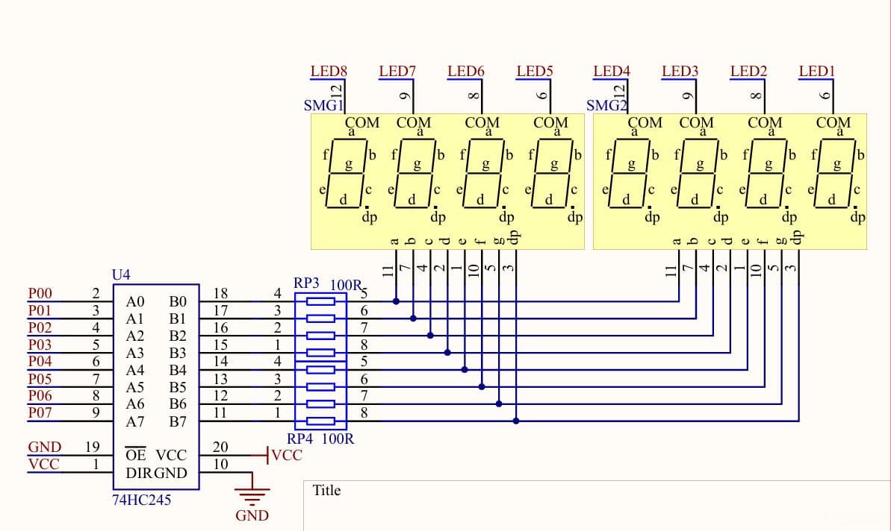The height and width of the screenshot is (531, 891).
Task: Select the SMG1 designator
Action: (323, 105)
